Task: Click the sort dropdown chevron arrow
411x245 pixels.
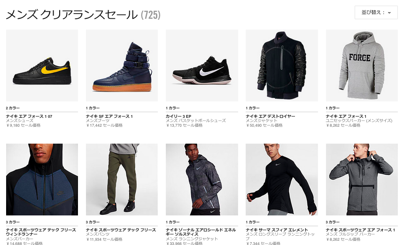Action: click(389, 13)
